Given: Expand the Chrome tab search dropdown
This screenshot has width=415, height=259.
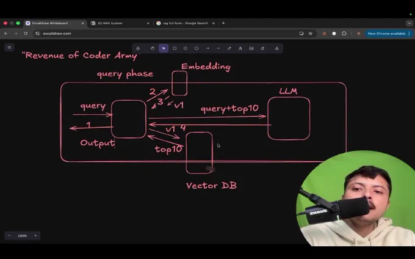Looking at the screenshot, I should pyautogui.click(x=410, y=23).
